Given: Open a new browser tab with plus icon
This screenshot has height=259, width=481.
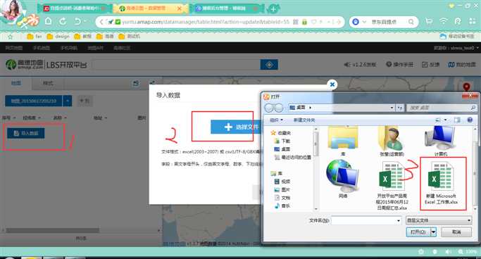Looking at the screenshot, I should [273, 9].
